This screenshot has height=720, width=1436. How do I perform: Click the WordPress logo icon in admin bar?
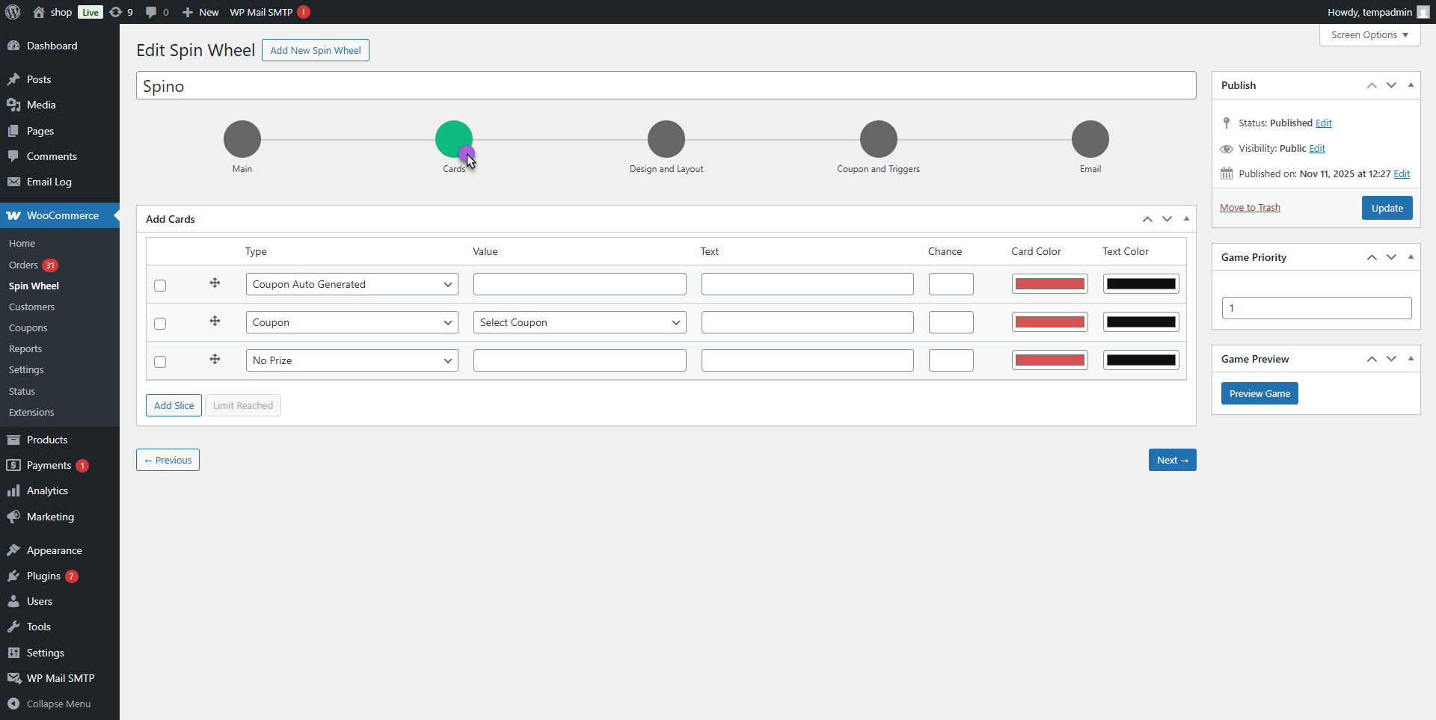(x=13, y=12)
